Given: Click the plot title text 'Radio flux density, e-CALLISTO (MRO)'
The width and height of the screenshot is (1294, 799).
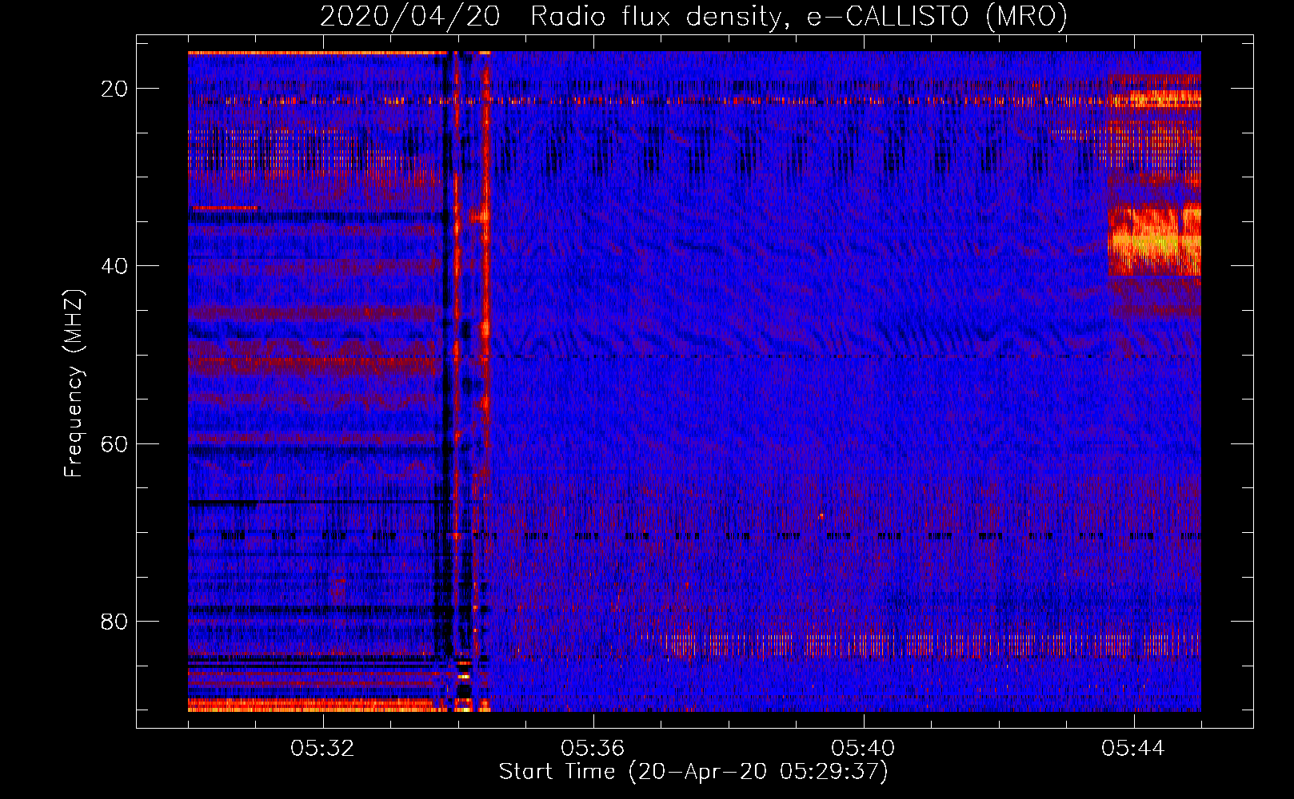Looking at the screenshot, I should tap(798, 16).
